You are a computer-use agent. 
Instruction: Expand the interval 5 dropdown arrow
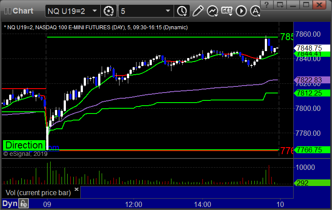point(168,11)
